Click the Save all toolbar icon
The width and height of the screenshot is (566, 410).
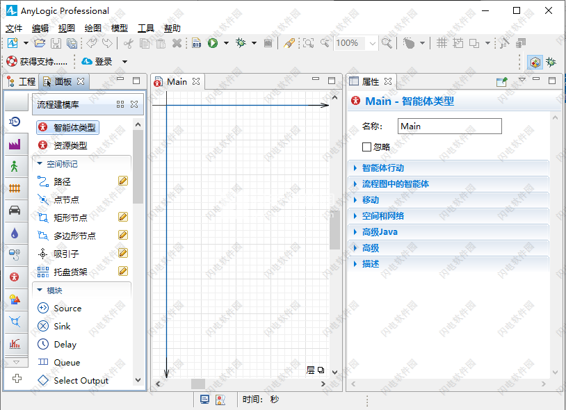pos(72,43)
